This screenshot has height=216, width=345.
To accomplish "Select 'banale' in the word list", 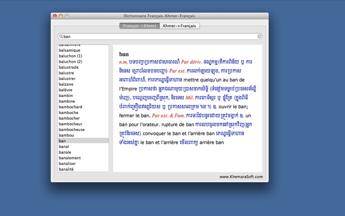I will tap(83, 152).
